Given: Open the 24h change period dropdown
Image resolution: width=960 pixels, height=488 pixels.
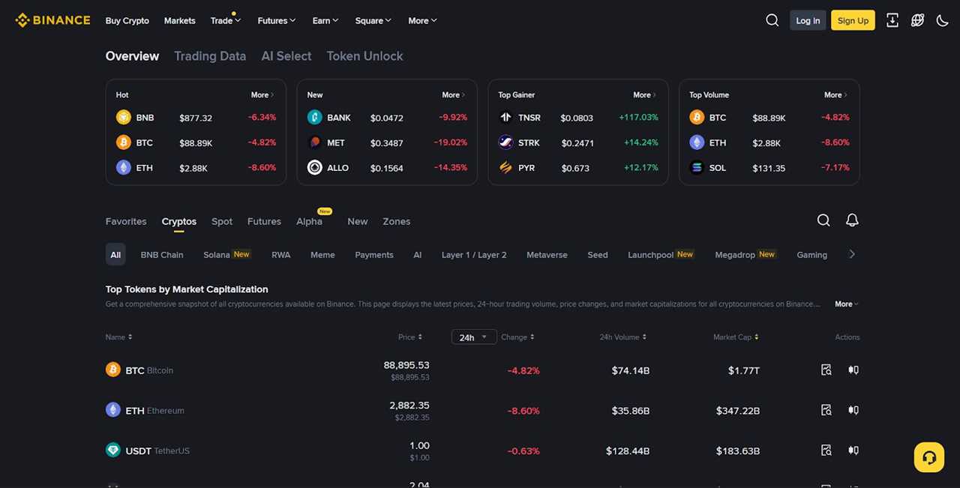Looking at the screenshot, I should tap(473, 337).
